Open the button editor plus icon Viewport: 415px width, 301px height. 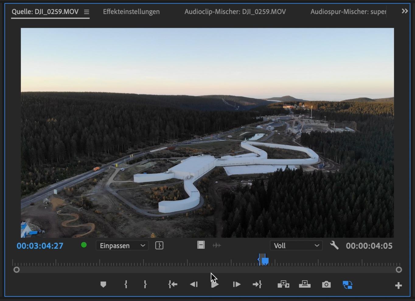398,285
